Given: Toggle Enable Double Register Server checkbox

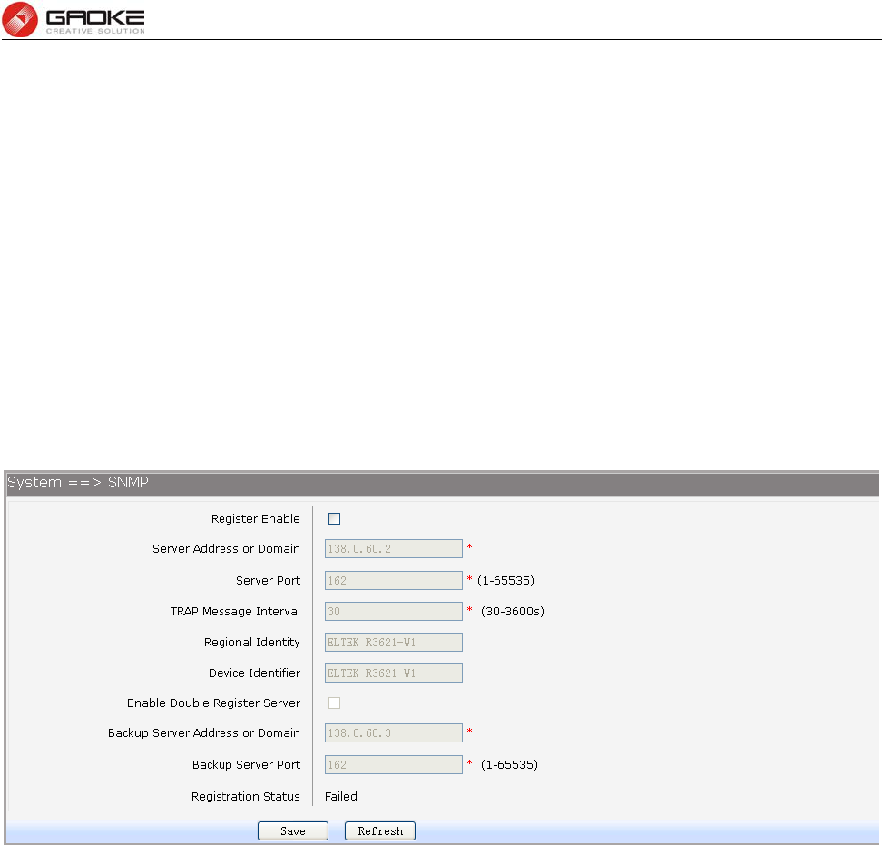Looking at the screenshot, I should (334, 703).
